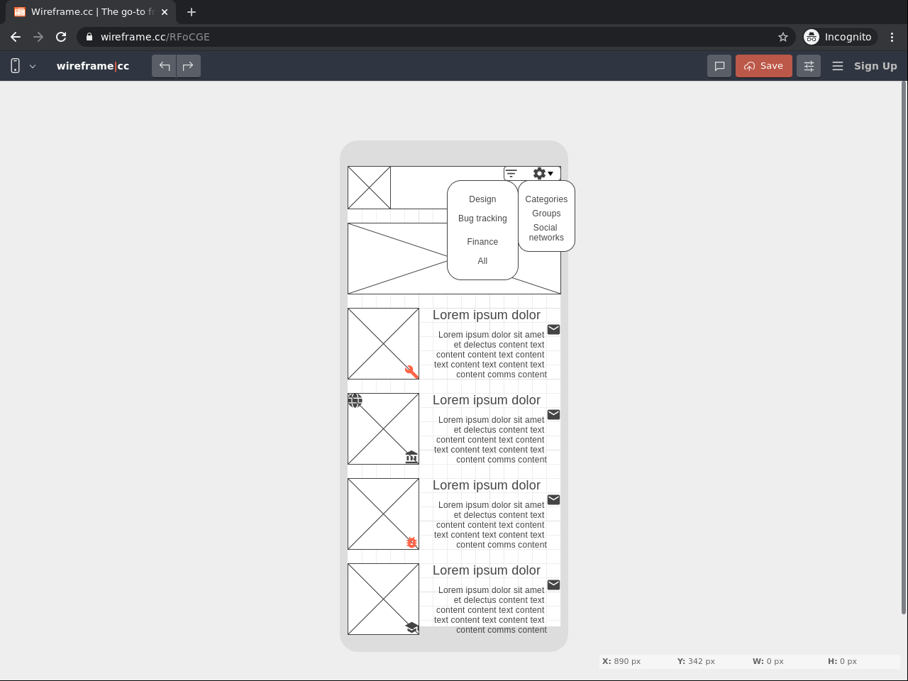Image resolution: width=908 pixels, height=681 pixels.
Task: Select Bug tracking in the filter menu
Action: (x=482, y=218)
